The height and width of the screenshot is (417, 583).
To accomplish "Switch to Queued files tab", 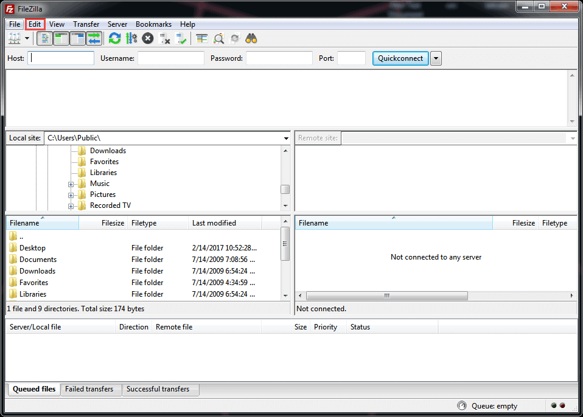I will 34,389.
